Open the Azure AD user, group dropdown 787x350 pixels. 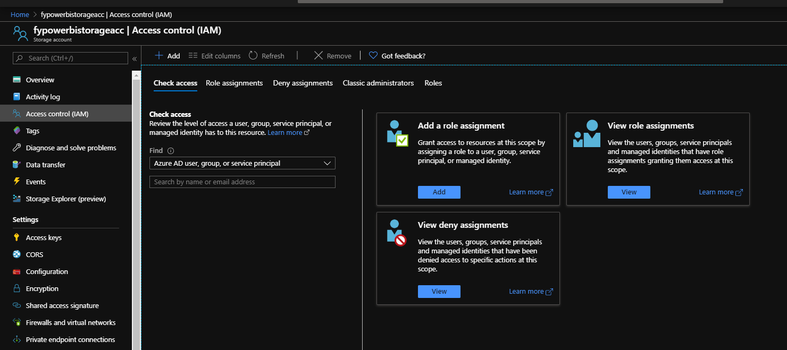point(242,163)
